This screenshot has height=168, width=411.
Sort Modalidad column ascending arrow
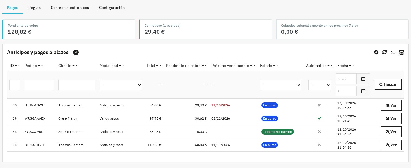(x=123, y=66)
